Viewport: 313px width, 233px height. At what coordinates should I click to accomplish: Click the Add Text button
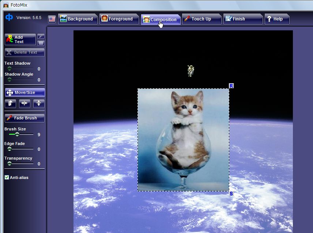20,39
